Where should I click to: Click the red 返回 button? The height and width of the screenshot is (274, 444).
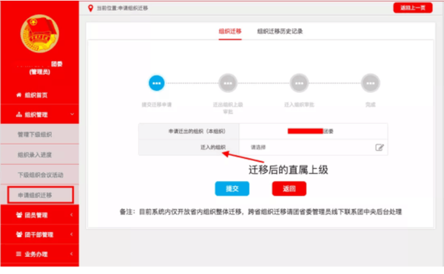(289, 188)
